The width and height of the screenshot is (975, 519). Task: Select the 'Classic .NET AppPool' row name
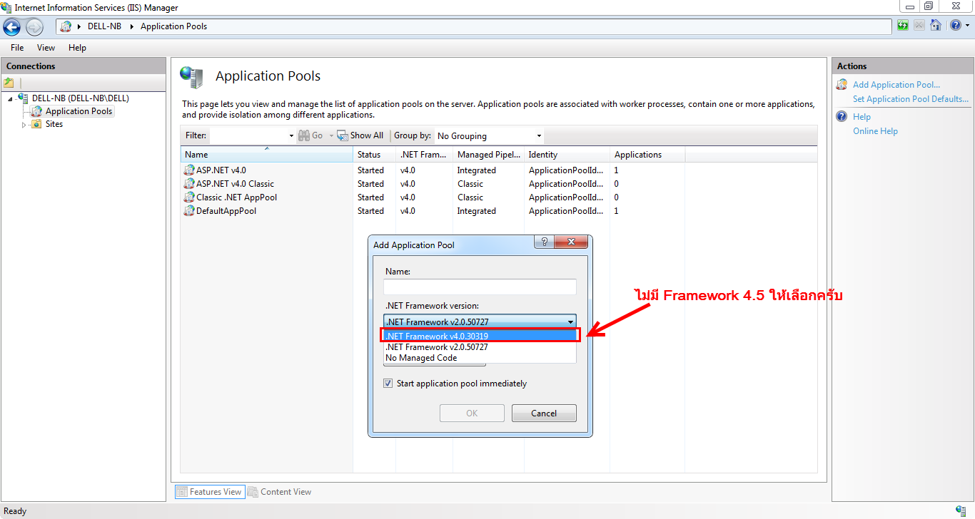236,197
